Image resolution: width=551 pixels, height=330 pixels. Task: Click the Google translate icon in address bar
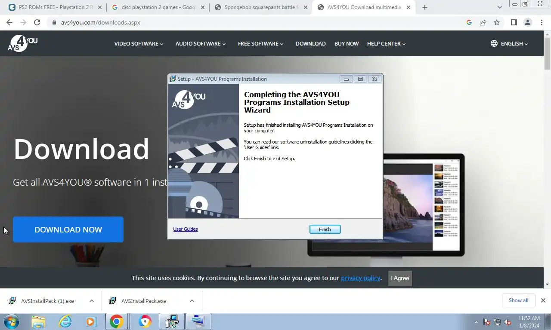click(469, 22)
